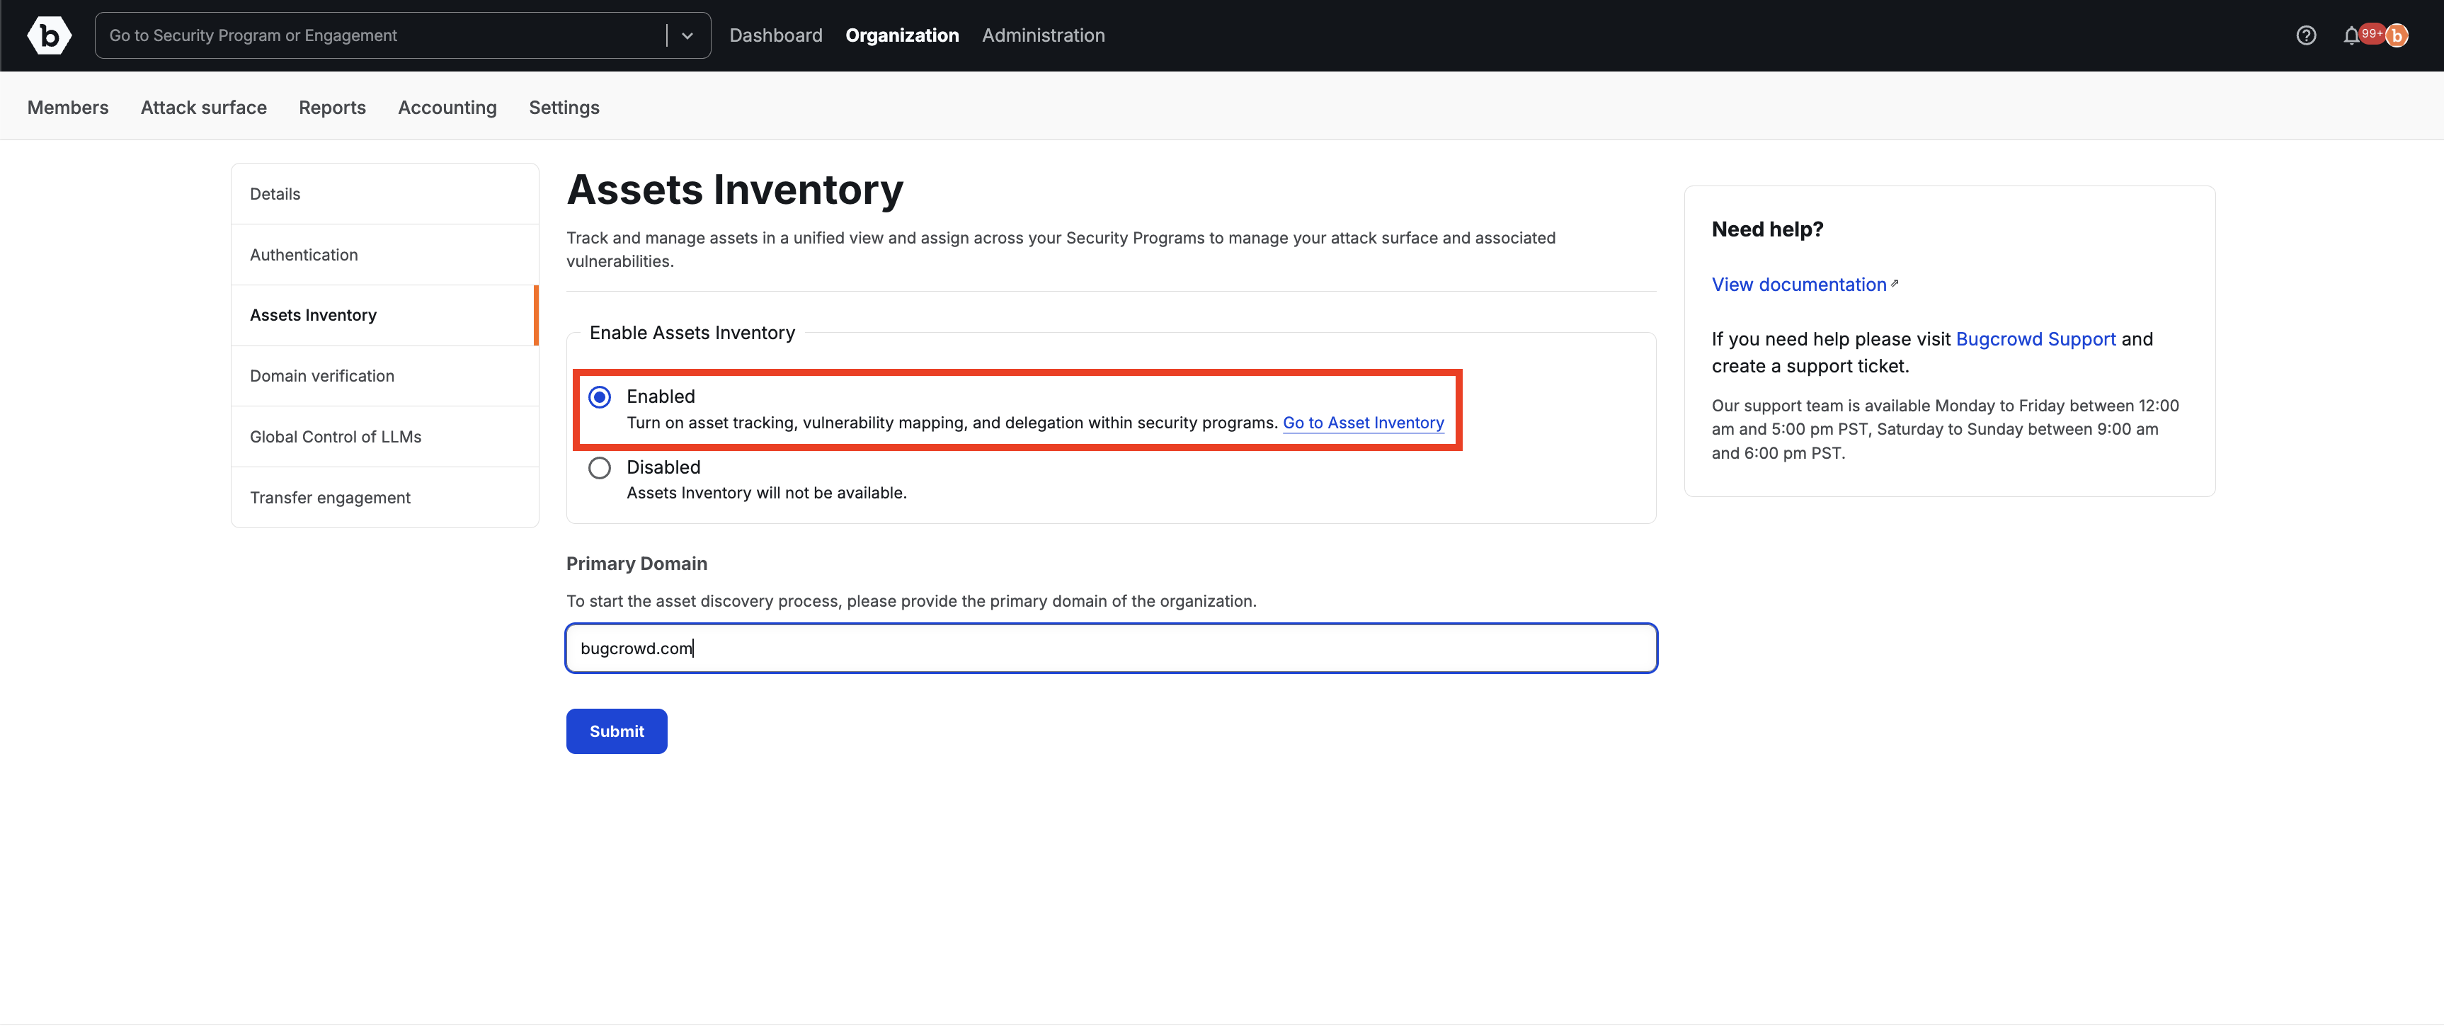The width and height of the screenshot is (2444, 1028).
Task: Switch to the Settings tab
Action: click(x=564, y=107)
